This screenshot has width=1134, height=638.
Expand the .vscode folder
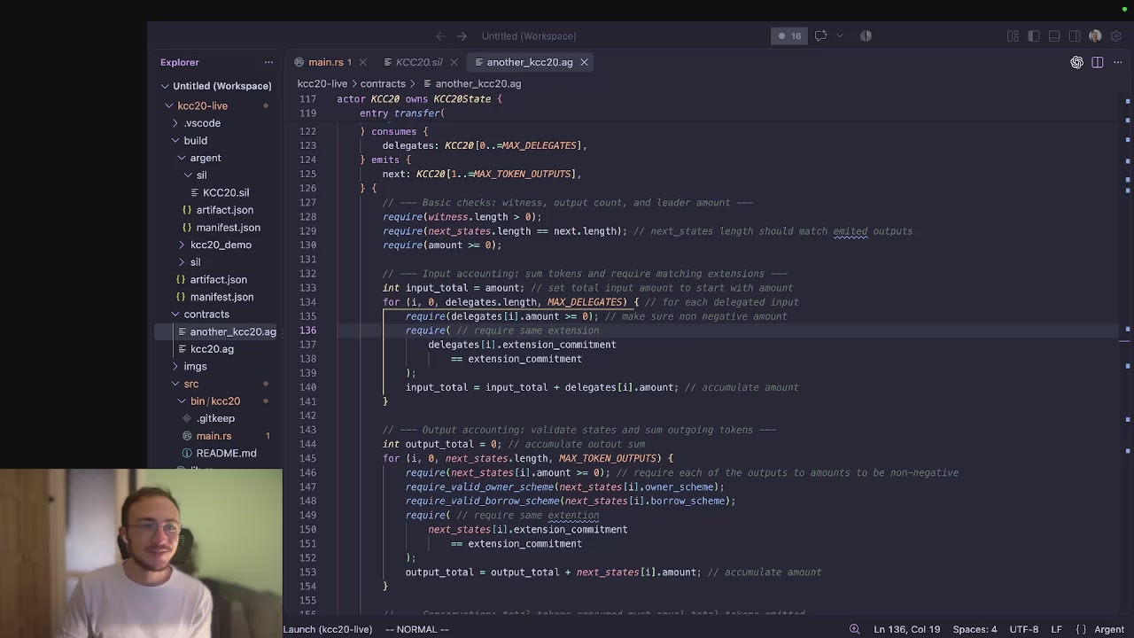(202, 123)
